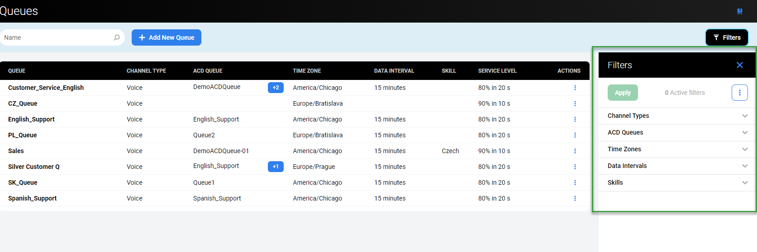Open the help book icon in header
This screenshot has width=757, height=252.
[x=740, y=11]
